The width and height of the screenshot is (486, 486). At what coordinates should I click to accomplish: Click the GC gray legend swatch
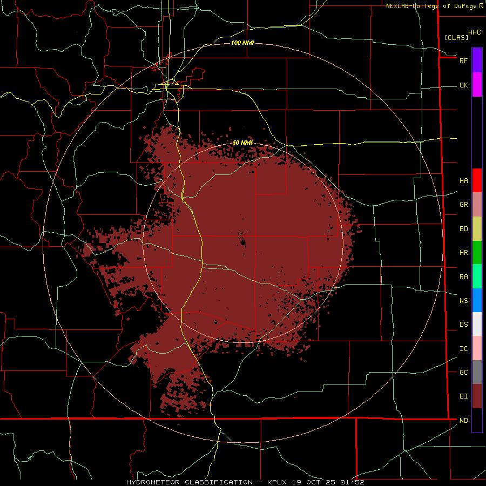click(477, 372)
